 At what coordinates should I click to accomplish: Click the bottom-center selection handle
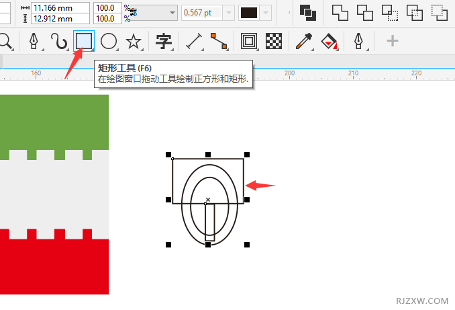(x=208, y=245)
